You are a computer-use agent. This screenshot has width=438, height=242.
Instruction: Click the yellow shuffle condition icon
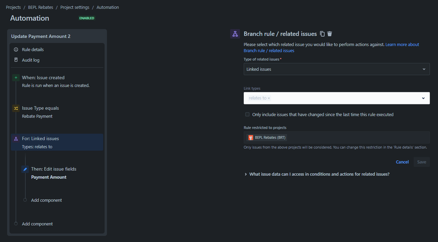(x=16, y=108)
